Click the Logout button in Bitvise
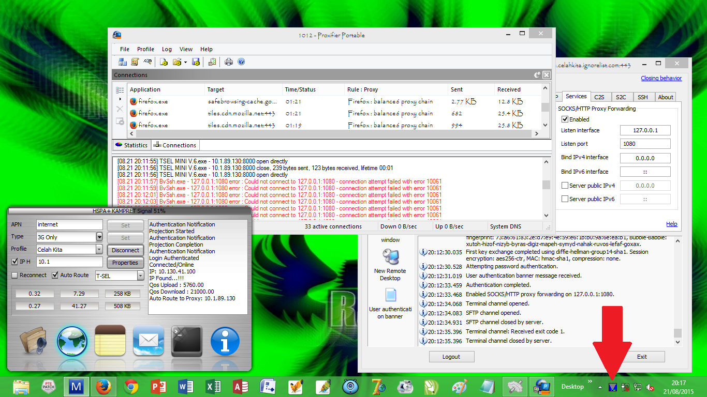707x397 pixels. pos(451,357)
